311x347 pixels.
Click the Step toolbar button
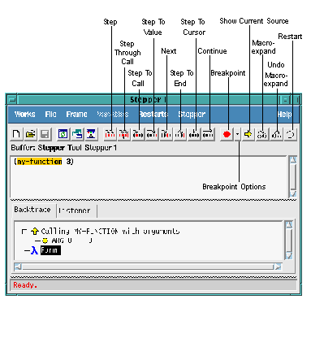point(110,134)
